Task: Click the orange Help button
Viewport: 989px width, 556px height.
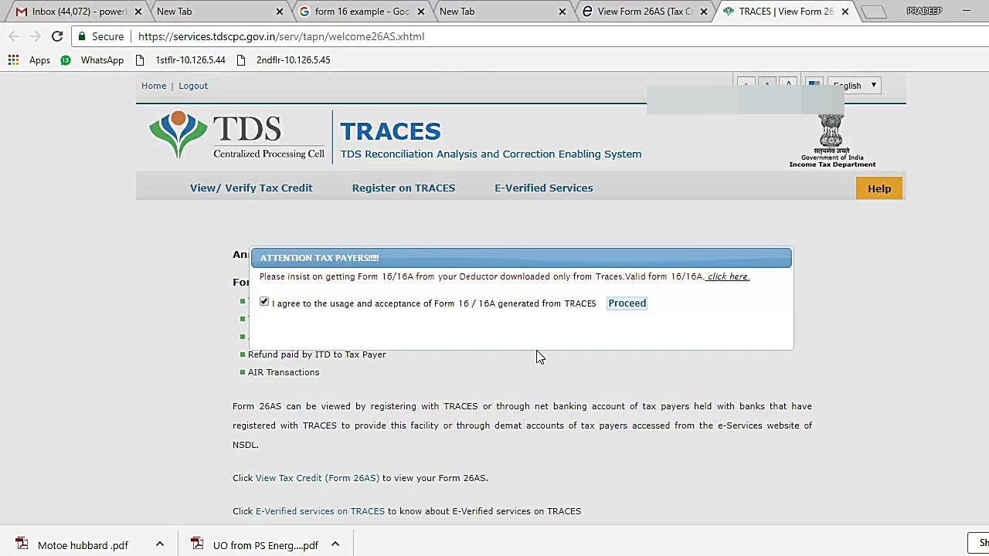Action: click(879, 188)
